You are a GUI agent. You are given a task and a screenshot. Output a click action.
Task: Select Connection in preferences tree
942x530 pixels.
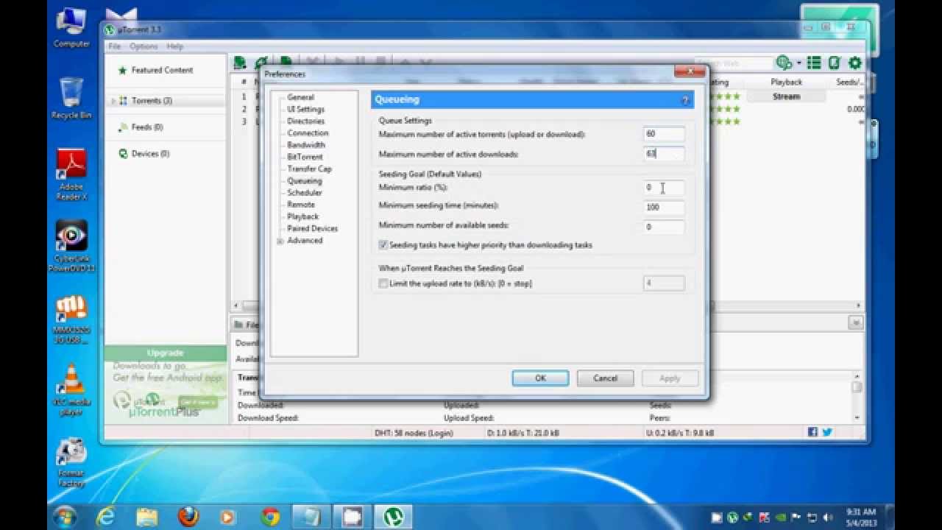click(x=308, y=133)
